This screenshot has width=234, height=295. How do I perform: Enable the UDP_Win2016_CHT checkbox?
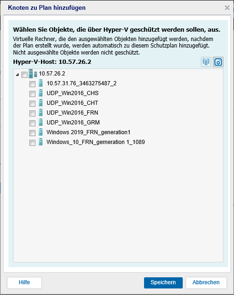click(32, 103)
